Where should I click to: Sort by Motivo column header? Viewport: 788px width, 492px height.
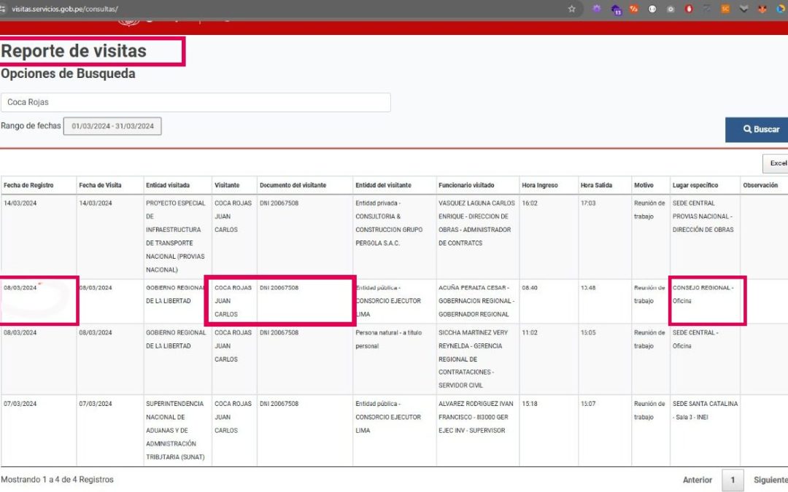point(651,185)
